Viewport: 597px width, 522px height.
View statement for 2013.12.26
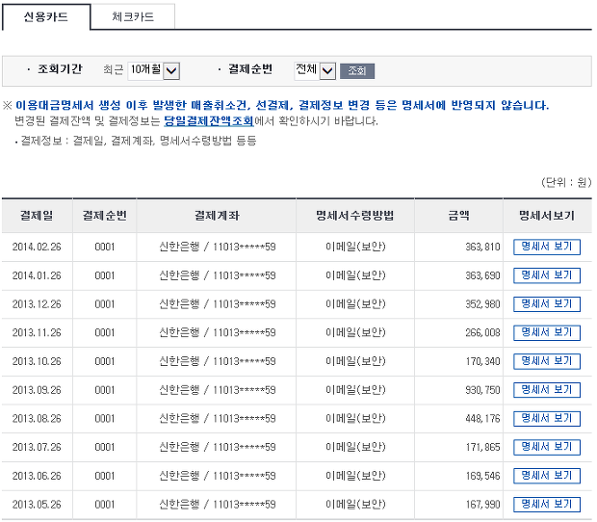(x=546, y=303)
